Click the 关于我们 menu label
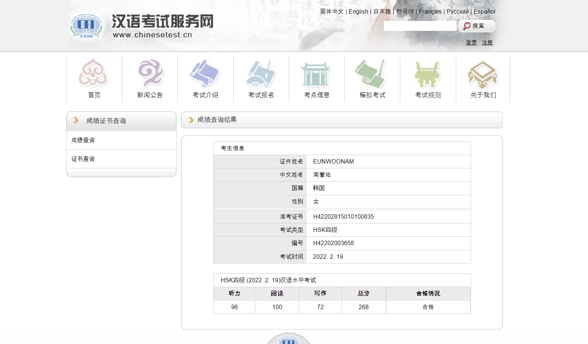The image size is (588, 344). click(483, 95)
